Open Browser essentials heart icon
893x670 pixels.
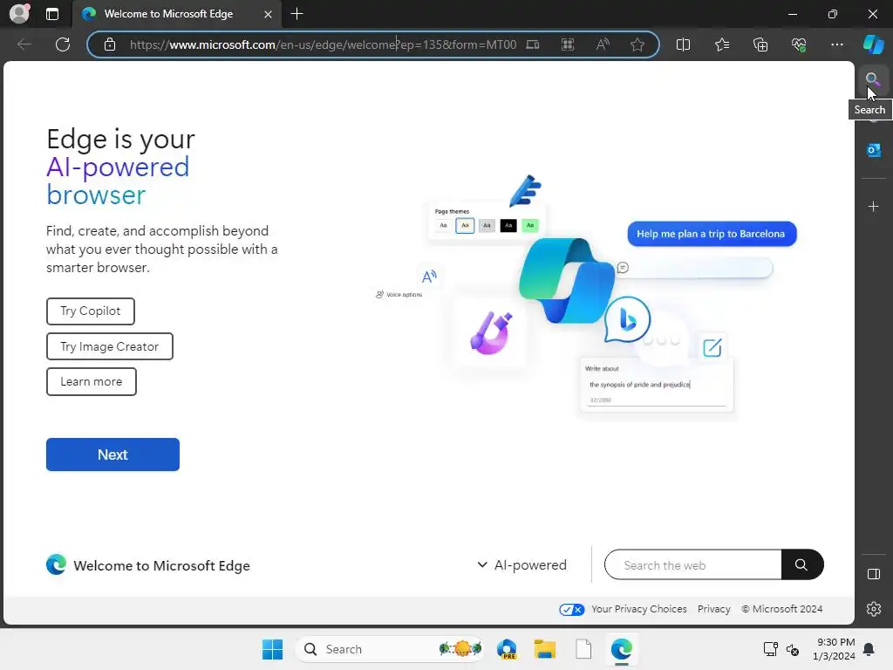pyautogui.click(x=799, y=44)
